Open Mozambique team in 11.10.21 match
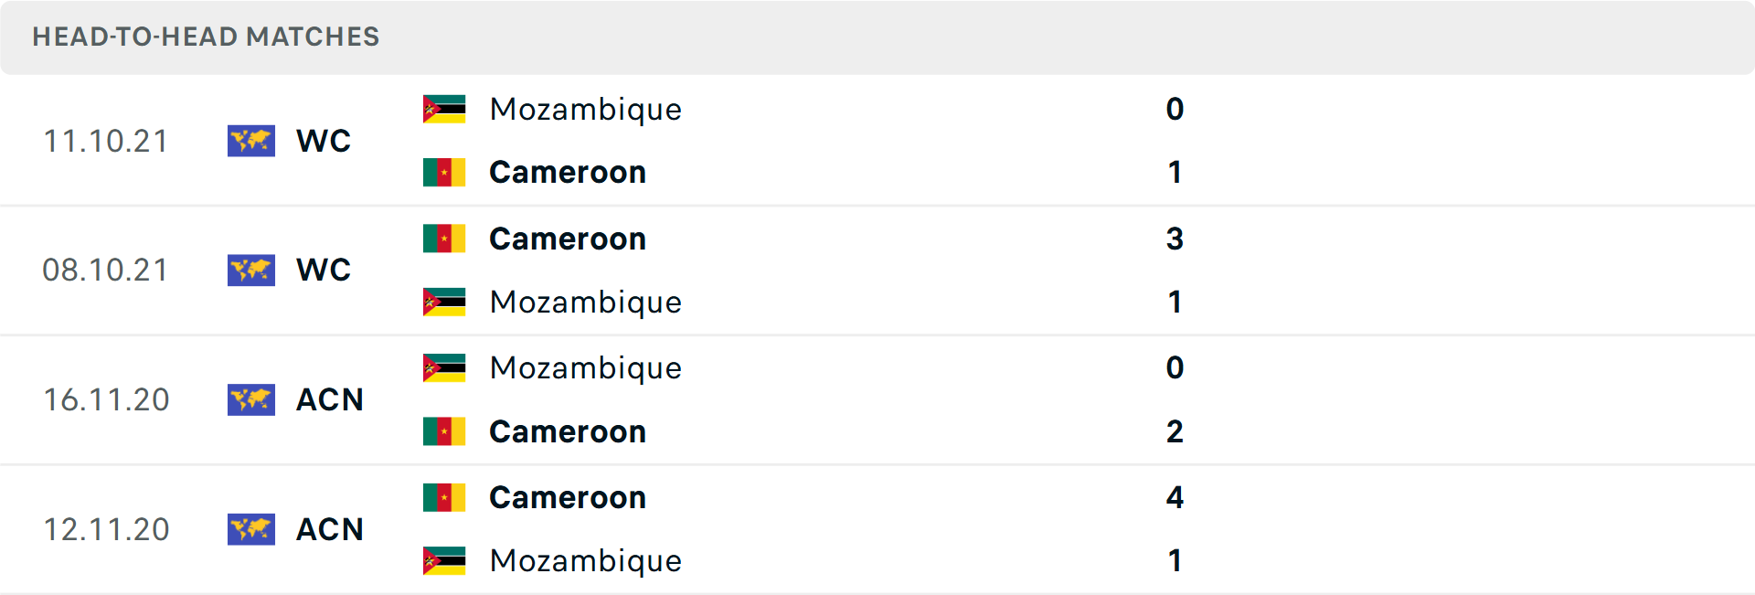Screen dimensions: 1755x595 pyautogui.click(x=585, y=109)
